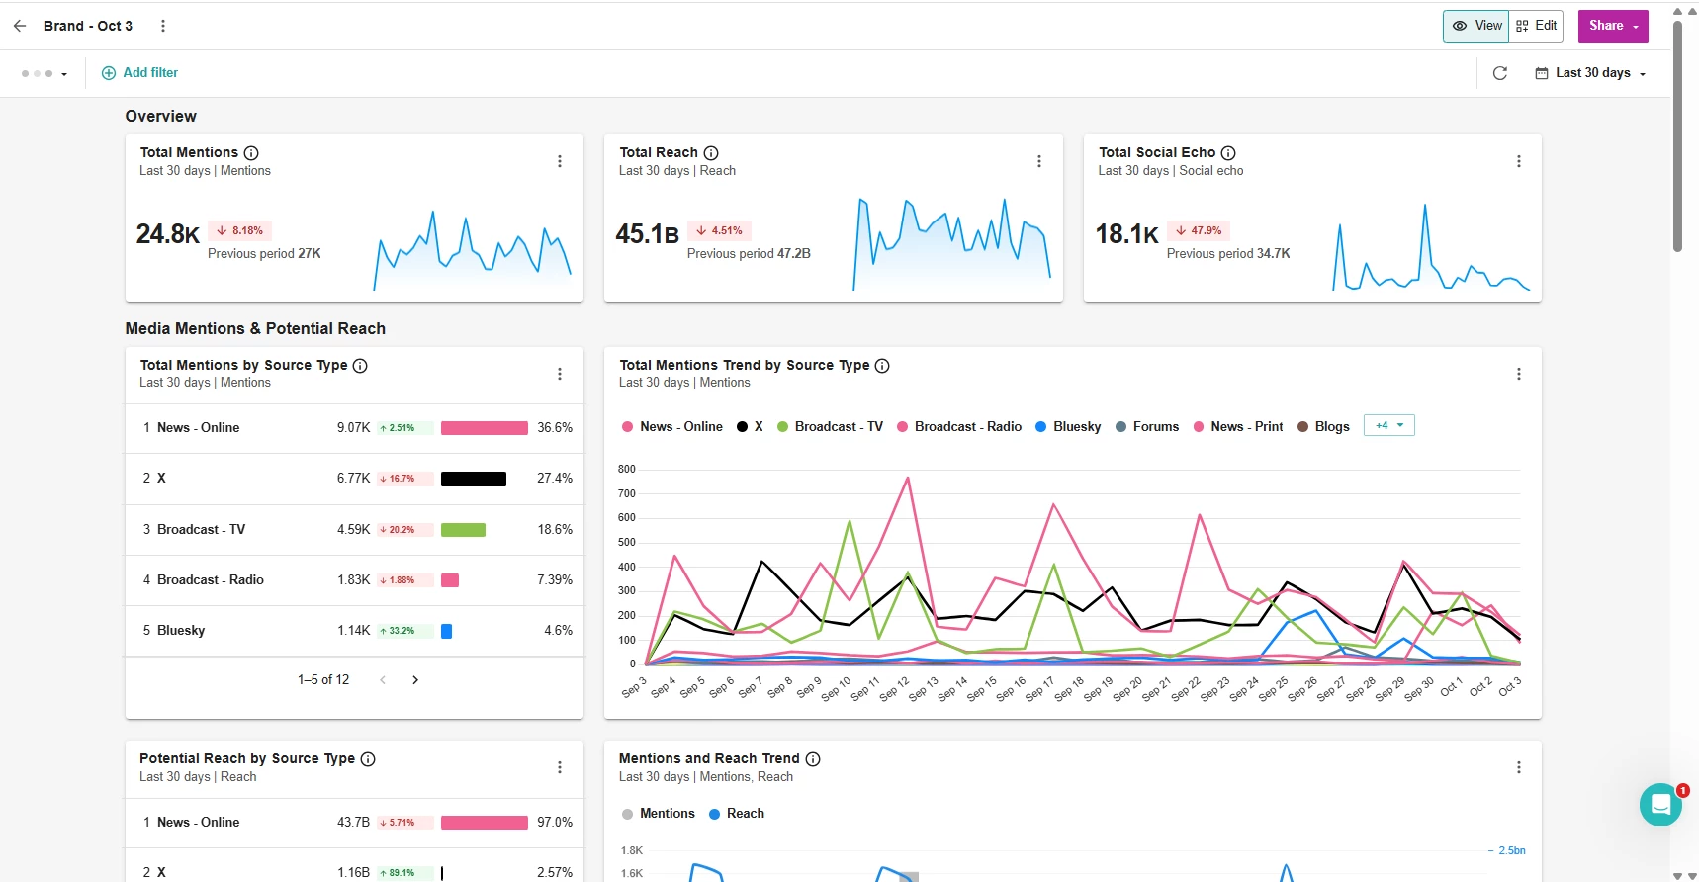Toggle Reach series in reach trend legend
The width and height of the screenshot is (1699, 882).
(x=737, y=814)
